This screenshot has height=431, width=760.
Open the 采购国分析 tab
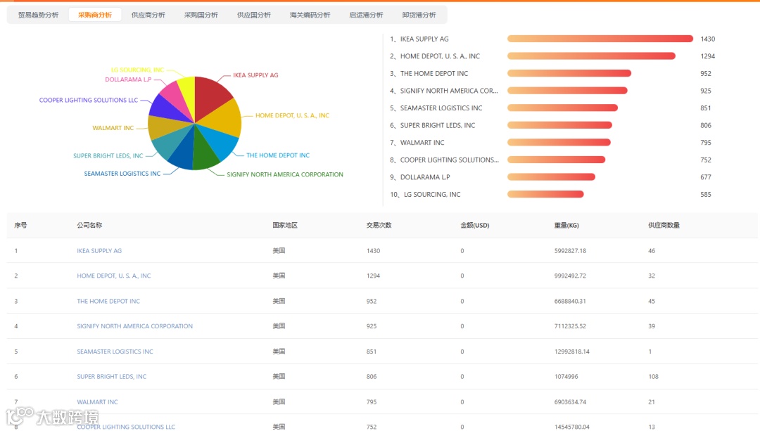201,15
